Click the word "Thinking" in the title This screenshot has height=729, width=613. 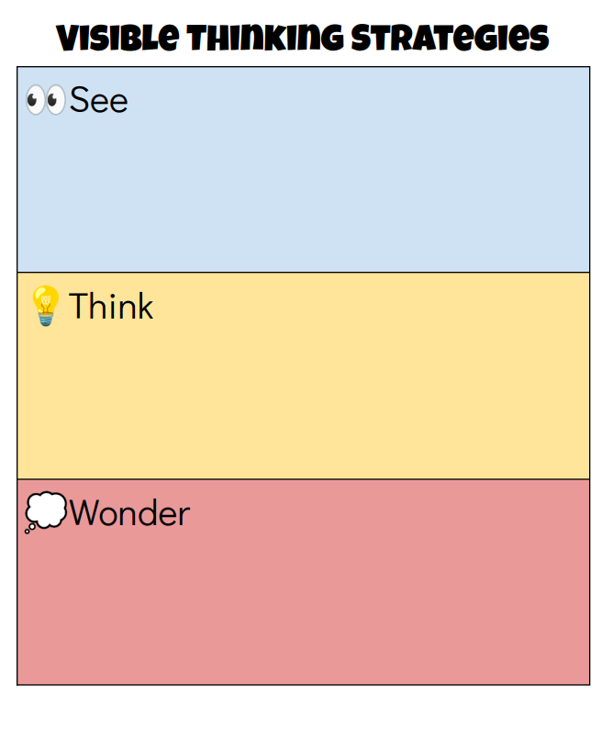click(264, 39)
